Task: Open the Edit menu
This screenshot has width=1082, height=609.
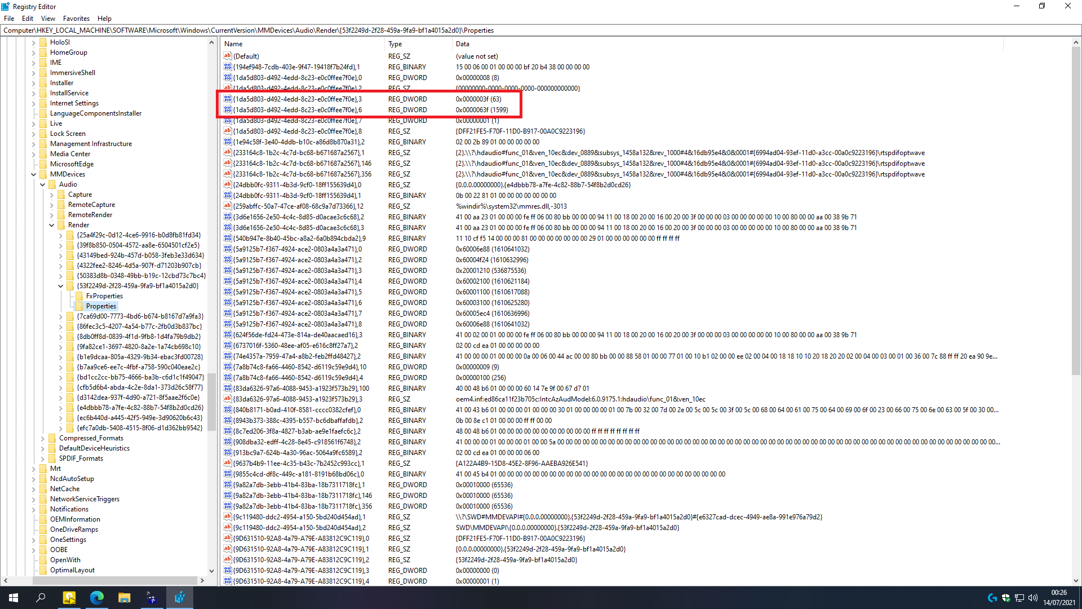Action: [x=28, y=19]
